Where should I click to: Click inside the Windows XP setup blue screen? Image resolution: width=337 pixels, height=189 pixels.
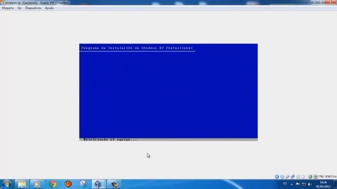pyautogui.click(x=168, y=92)
